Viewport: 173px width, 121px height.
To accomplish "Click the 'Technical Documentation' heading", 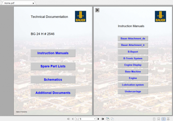I will coord(49,17).
